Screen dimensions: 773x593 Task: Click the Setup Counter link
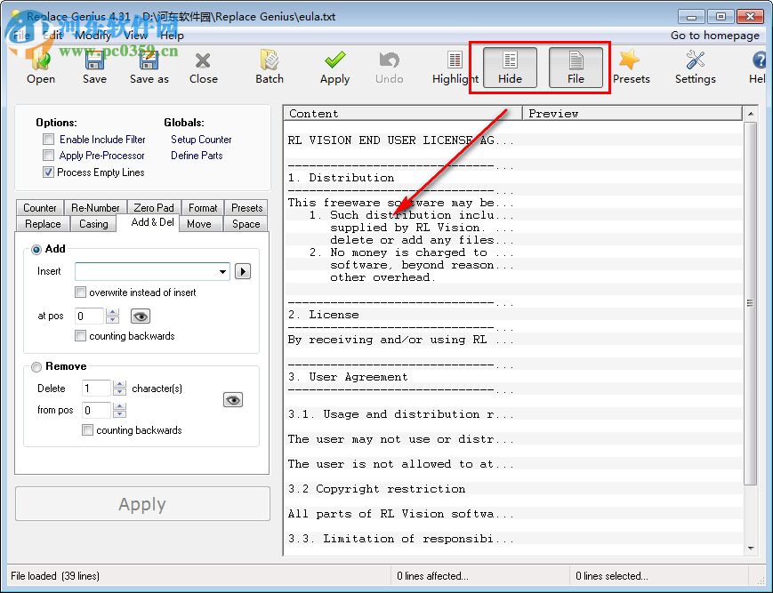click(201, 140)
